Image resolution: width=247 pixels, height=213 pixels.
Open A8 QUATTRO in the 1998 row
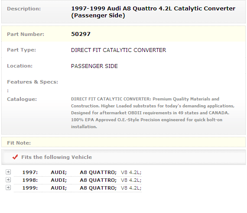(x=98, y=180)
